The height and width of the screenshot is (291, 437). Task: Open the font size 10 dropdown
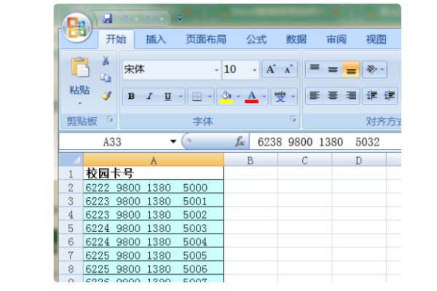coord(254,70)
